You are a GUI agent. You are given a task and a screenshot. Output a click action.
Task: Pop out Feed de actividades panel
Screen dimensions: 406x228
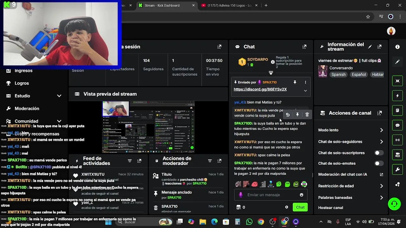tap(139, 161)
